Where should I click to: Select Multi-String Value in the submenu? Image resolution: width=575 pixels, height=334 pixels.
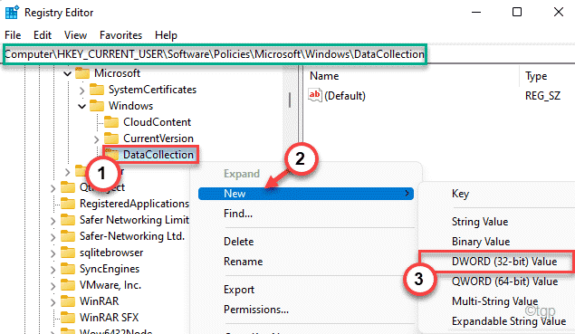click(496, 301)
